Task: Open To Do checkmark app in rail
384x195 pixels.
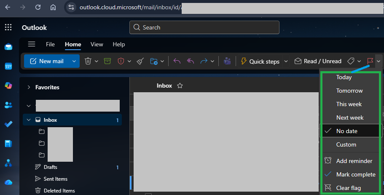Action: pos(8,124)
